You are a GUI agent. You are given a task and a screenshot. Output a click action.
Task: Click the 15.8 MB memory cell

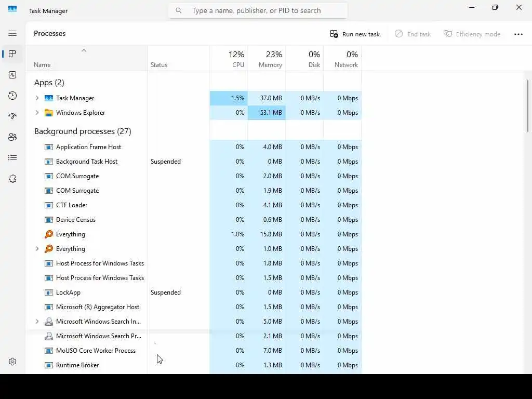267,234
